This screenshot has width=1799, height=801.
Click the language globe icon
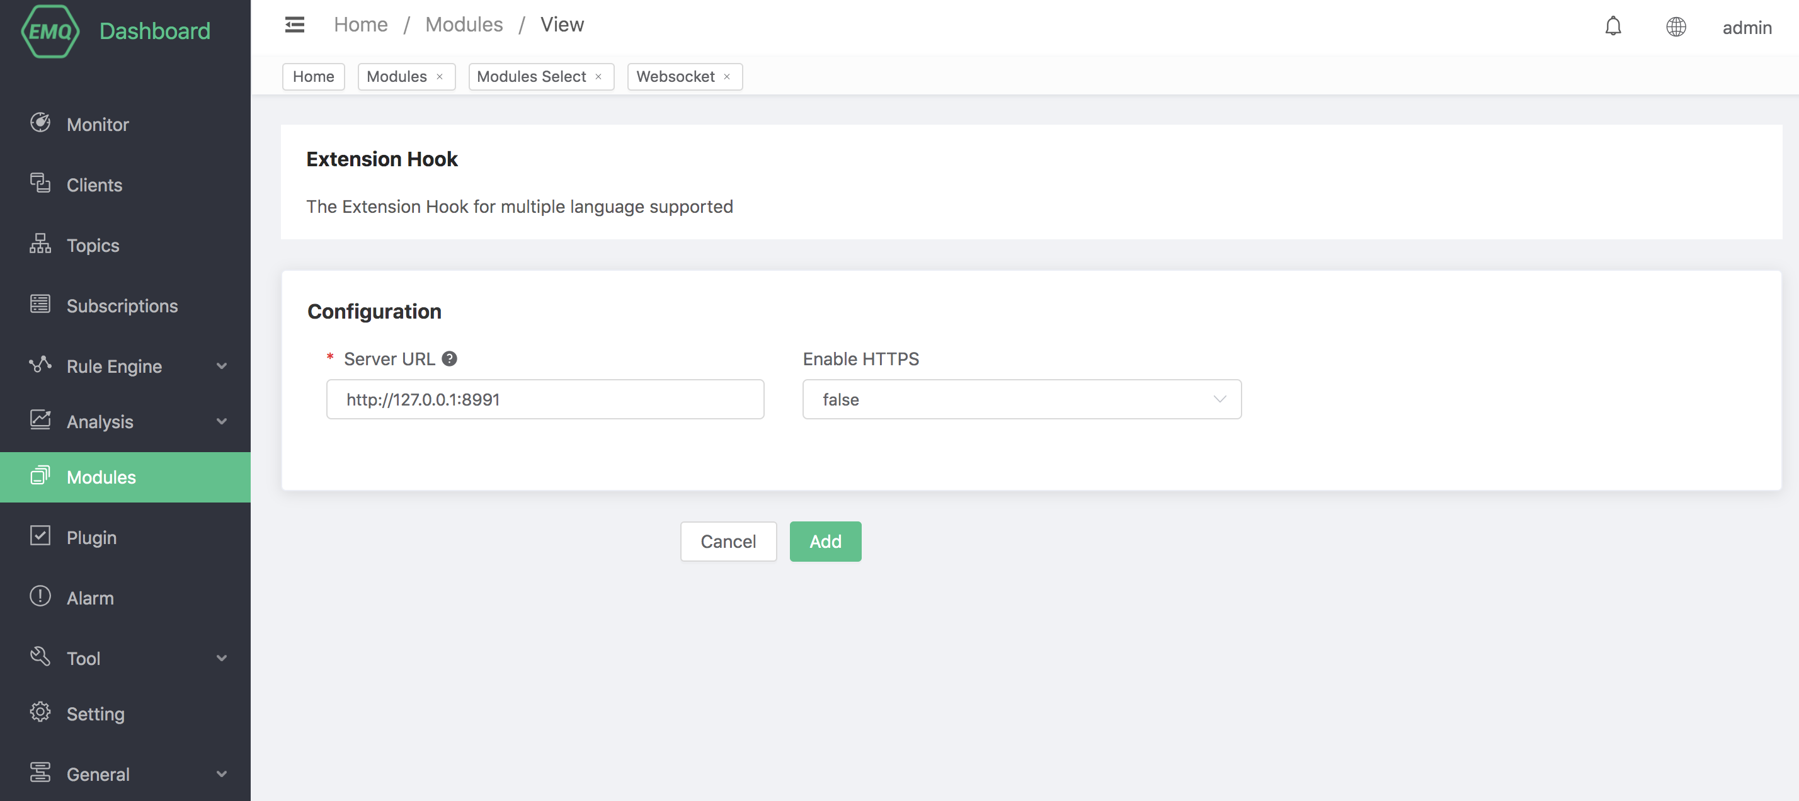(x=1676, y=26)
